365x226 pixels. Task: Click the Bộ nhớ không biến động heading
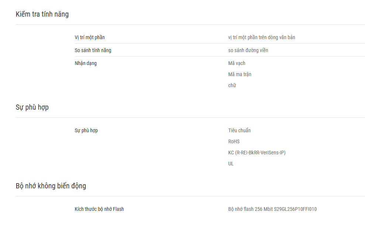[x=51, y=186]
